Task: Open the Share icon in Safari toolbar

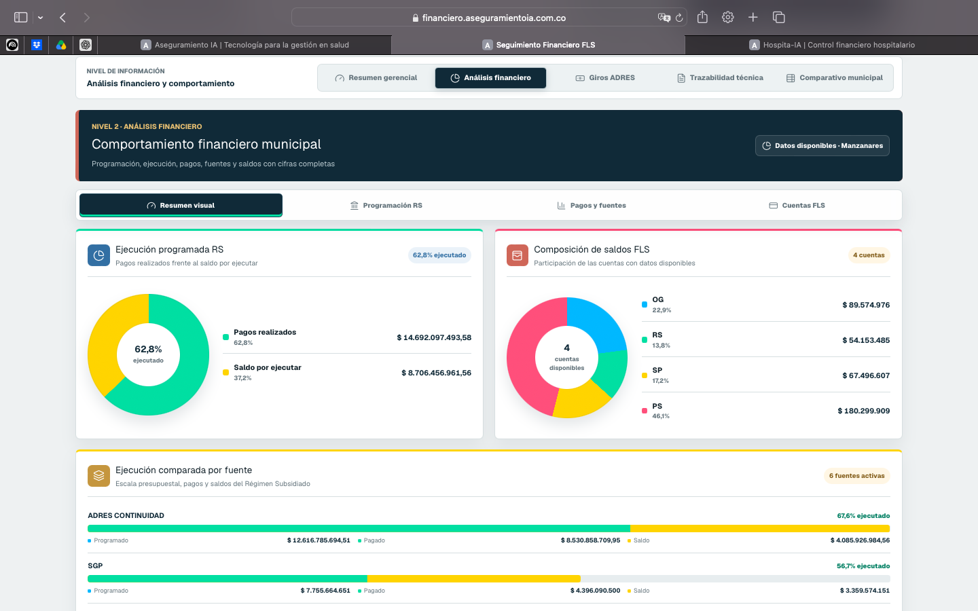Action: [x=702, y=17]
